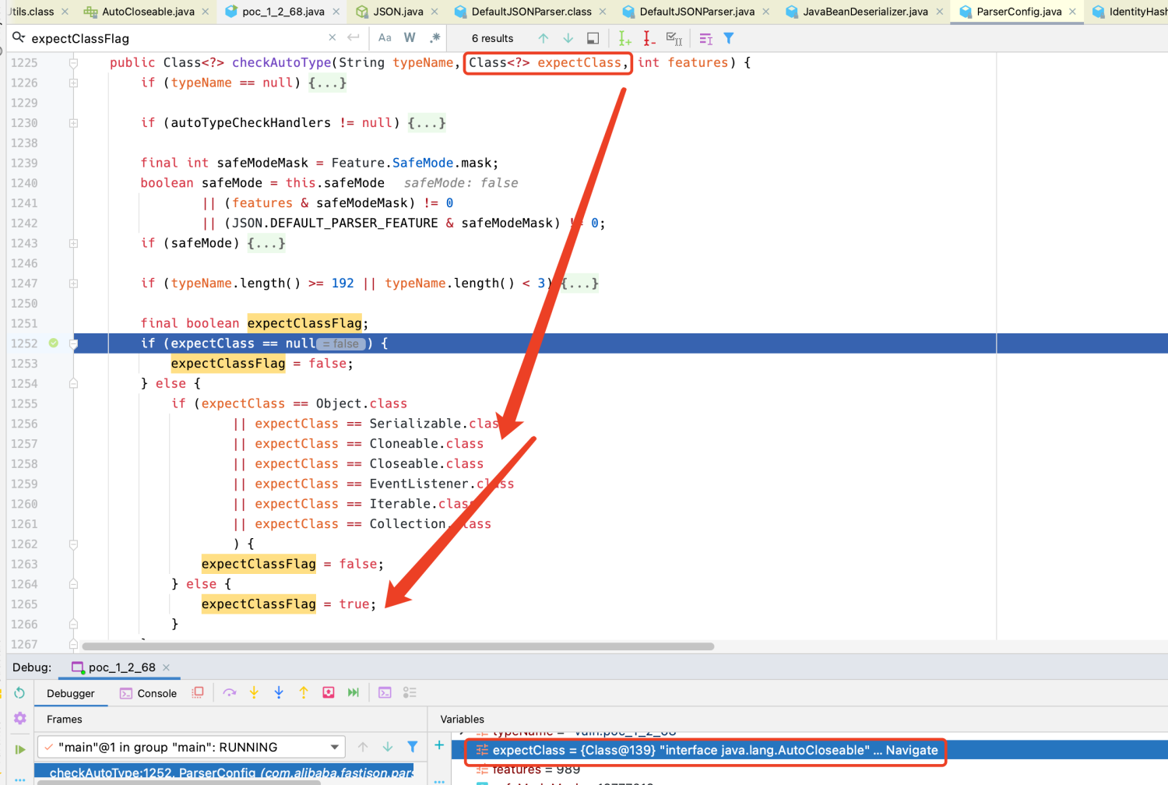The height and width of the screenshot is (785, 1168).
Task: Click Run to Cursor button
Action: coord(354,692)
